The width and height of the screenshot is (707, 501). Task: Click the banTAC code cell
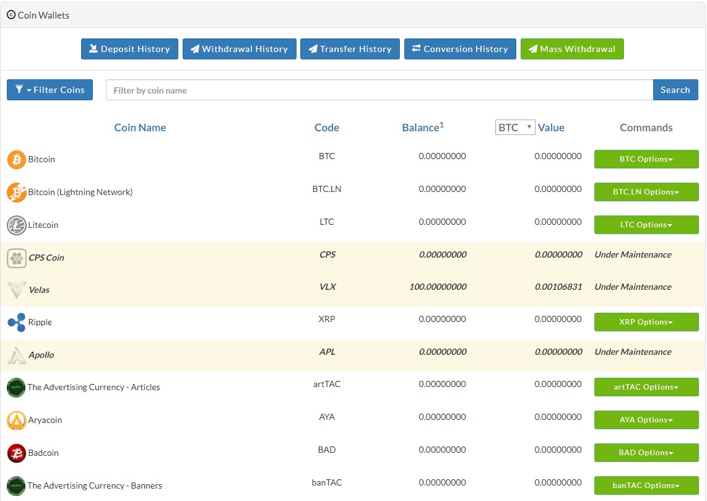[327, 482]
